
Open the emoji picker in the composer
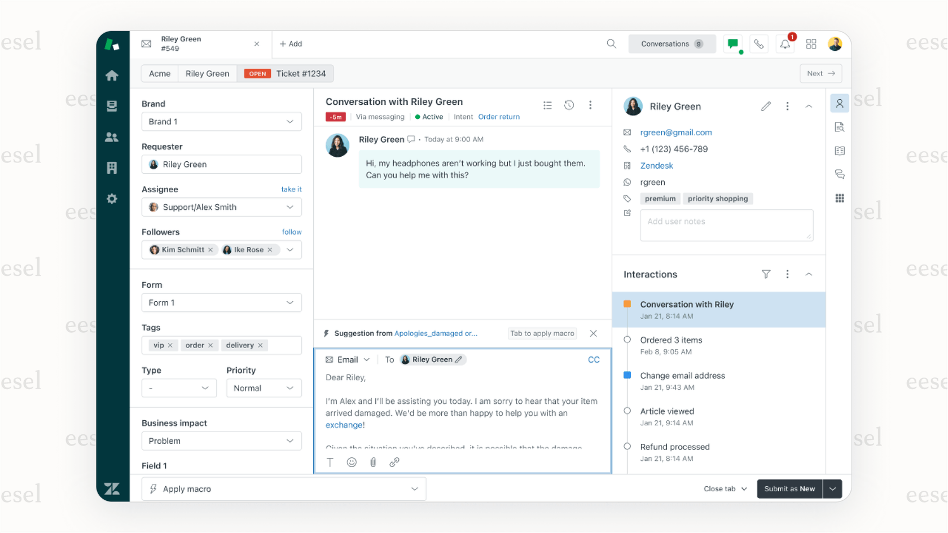(x=352, y=462)
